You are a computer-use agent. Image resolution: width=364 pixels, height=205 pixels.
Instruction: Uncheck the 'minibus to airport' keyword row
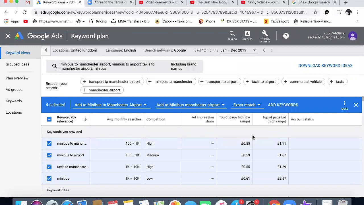click(x=49, y=155)
